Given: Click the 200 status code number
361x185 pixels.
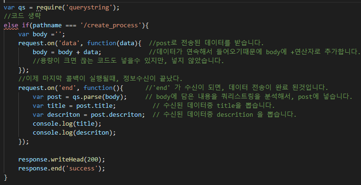Looking at the screenshot, I should pyautogui.click(x=93, y=160).
